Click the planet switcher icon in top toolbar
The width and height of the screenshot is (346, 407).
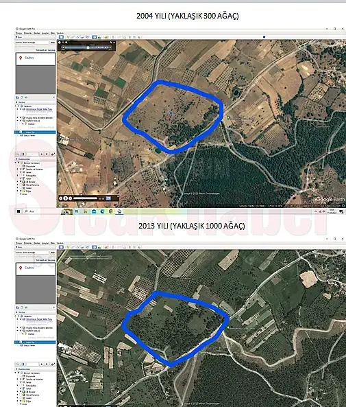pos(106,37)
